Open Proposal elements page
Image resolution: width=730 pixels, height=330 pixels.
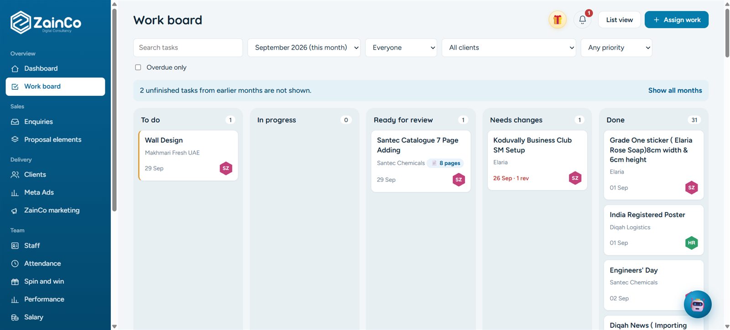(55, 139)
